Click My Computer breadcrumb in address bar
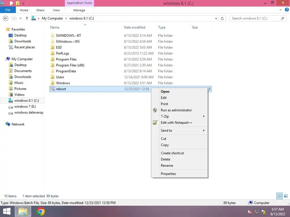Viewport: 290px width, 217px height. click(x=52, y=18)
